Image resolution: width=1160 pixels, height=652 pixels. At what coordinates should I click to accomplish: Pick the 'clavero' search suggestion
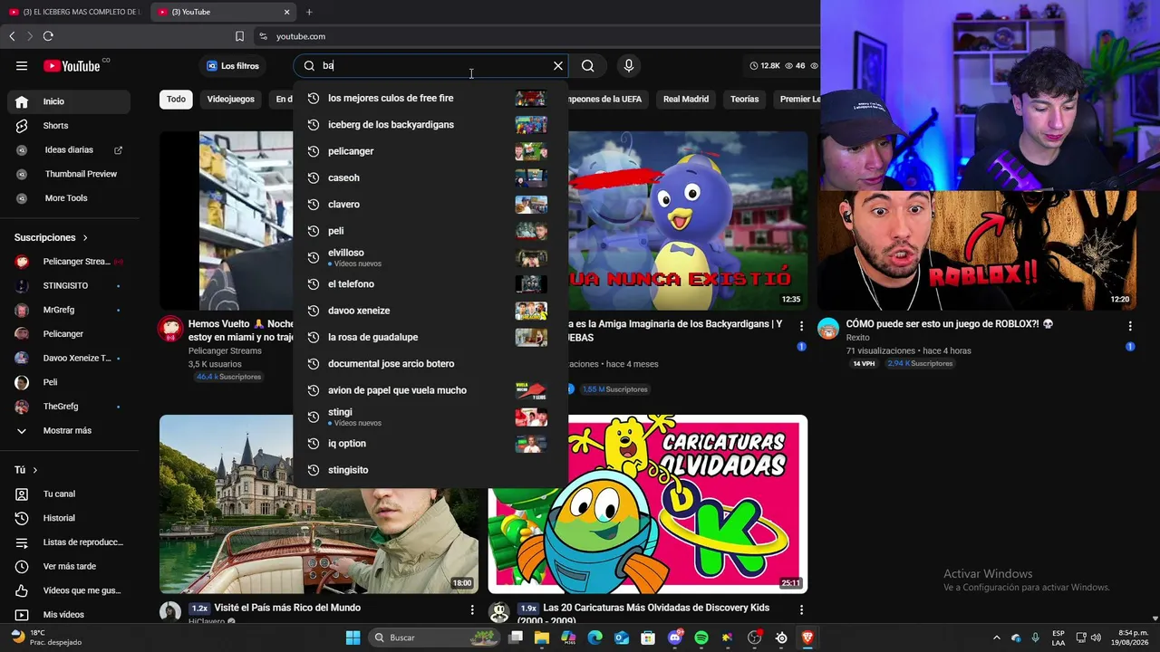tap(430, 205)
